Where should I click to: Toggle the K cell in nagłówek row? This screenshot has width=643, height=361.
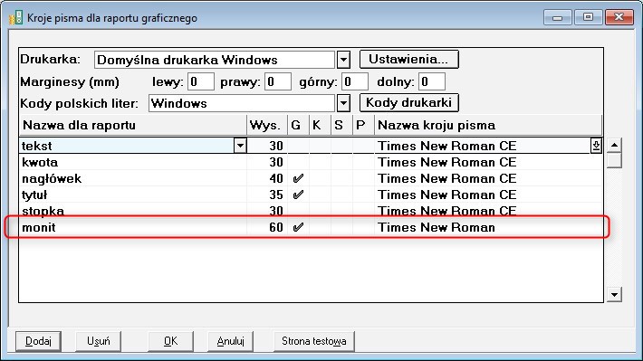point(320,178)
